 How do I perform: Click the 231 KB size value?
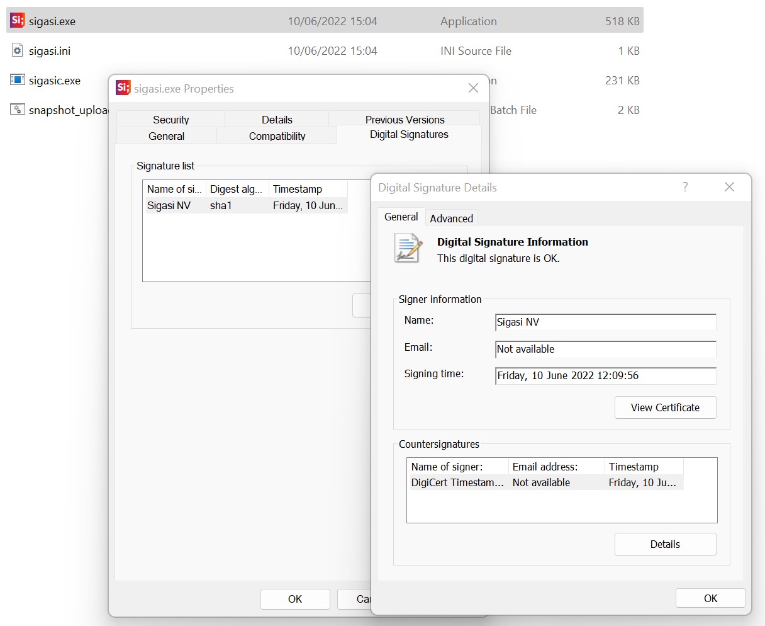point(622,80)
